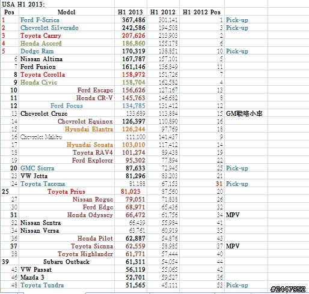Select the 'Ford Explorer' cell
This screenshot has height=294, width=309.
(x=93, y=160)
